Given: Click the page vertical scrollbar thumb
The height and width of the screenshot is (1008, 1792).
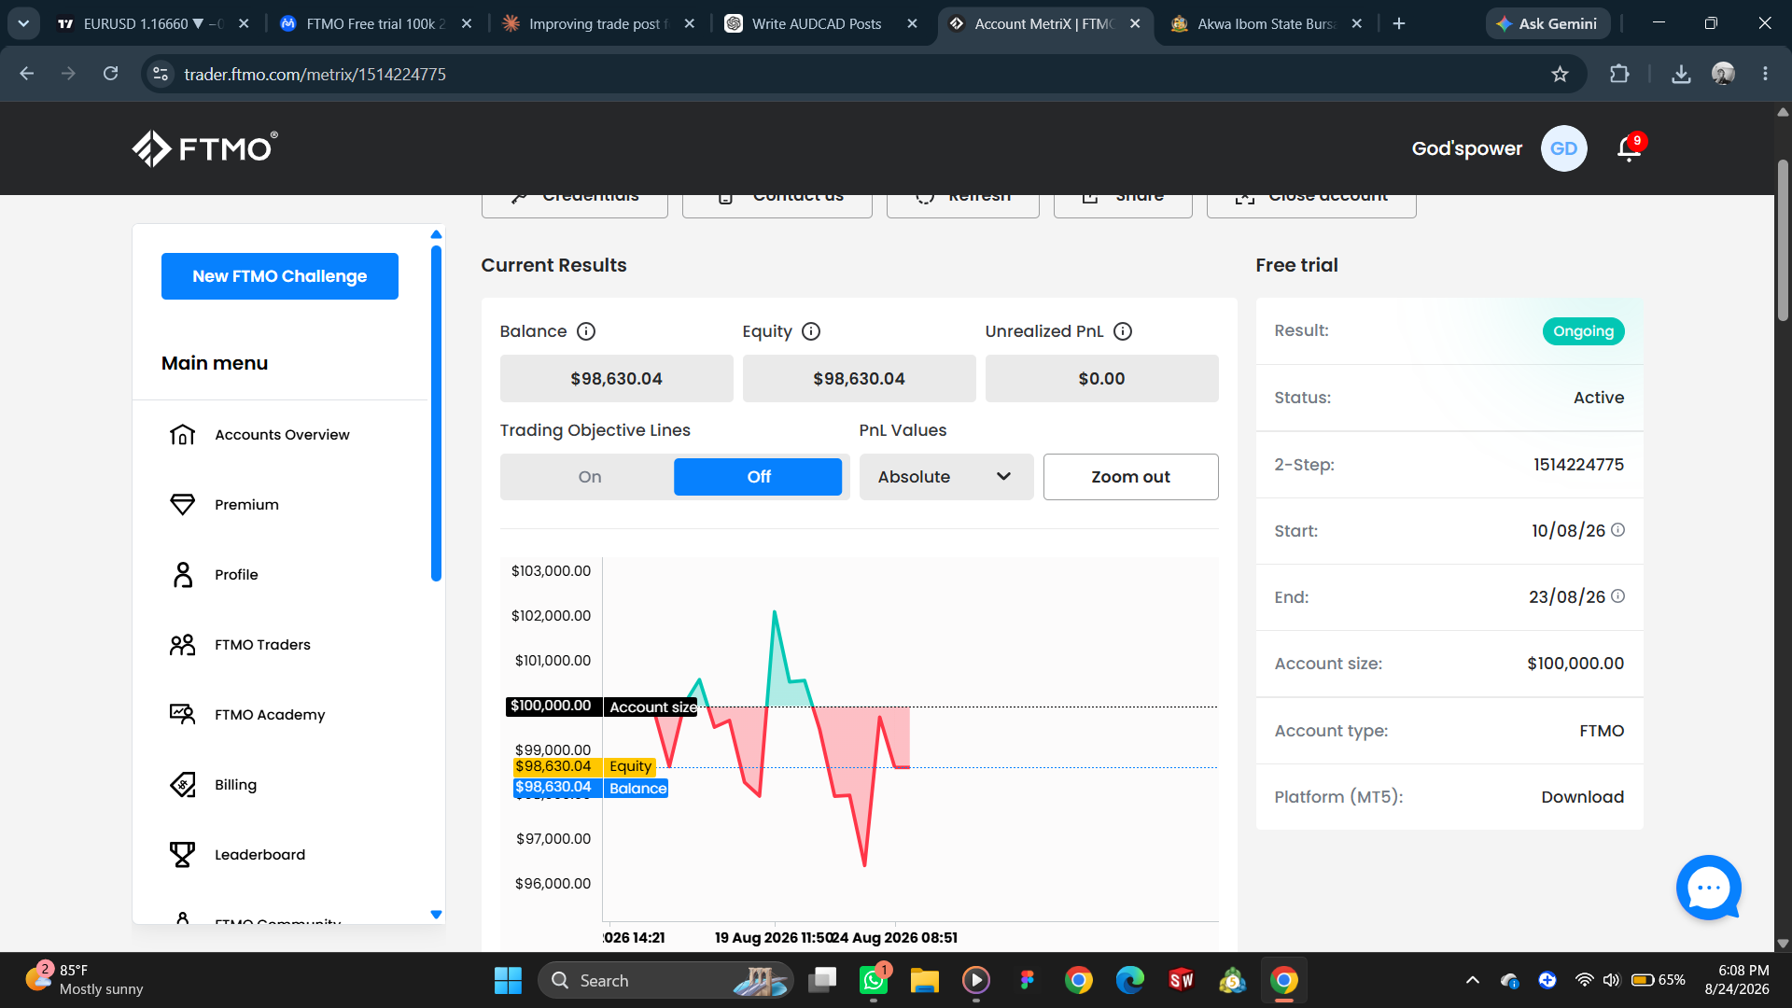Looking at the screenshot, I should pyautogui.click(x=1783, y=240).
